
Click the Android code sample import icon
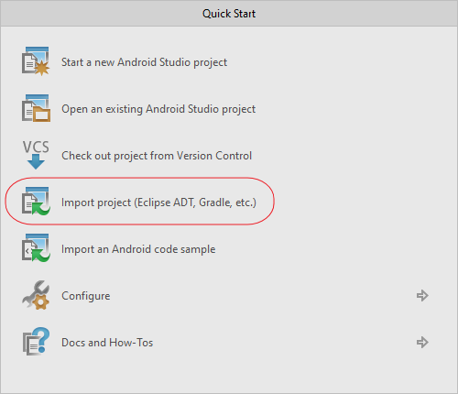click(x=36, y=248)
